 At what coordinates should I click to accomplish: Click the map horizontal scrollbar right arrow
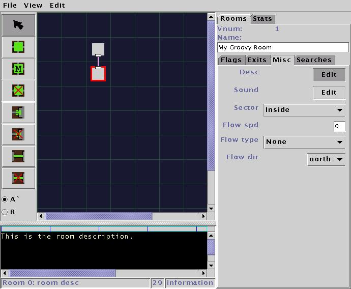click(203, 216)
